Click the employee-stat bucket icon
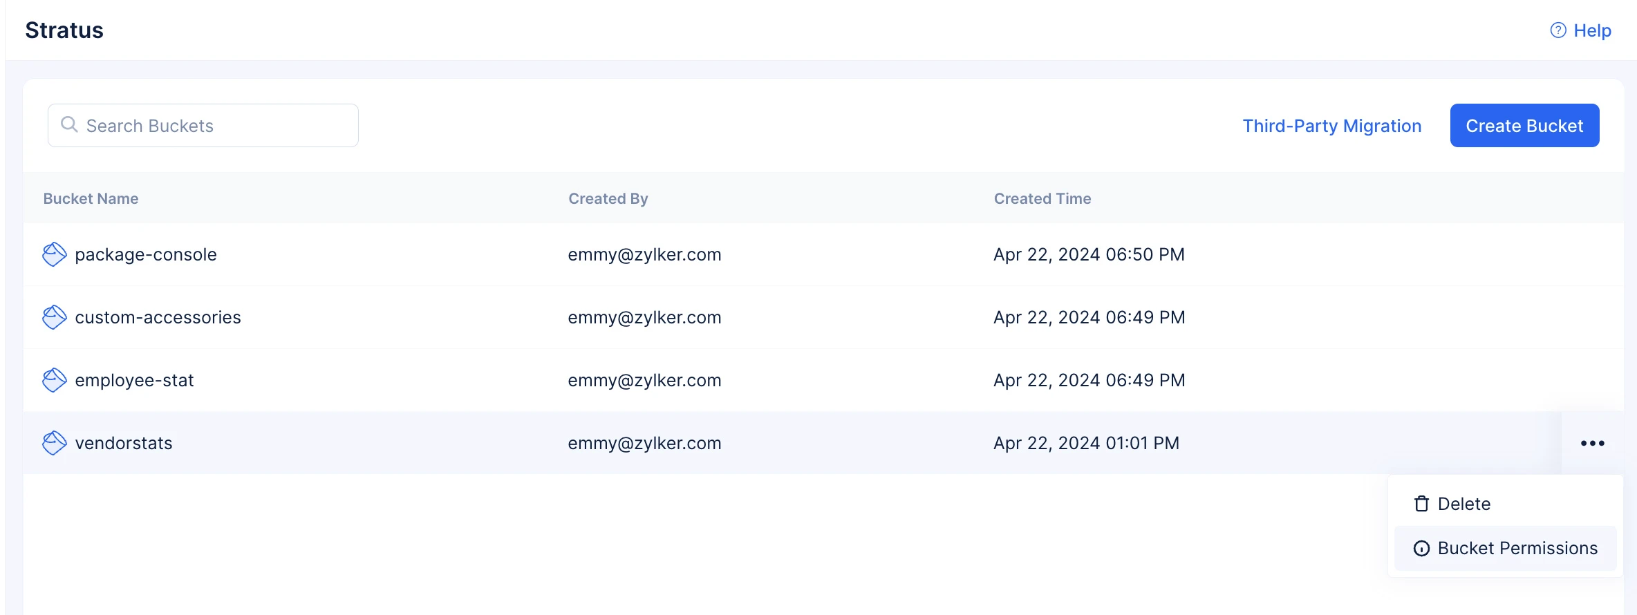 pos(55,380)
